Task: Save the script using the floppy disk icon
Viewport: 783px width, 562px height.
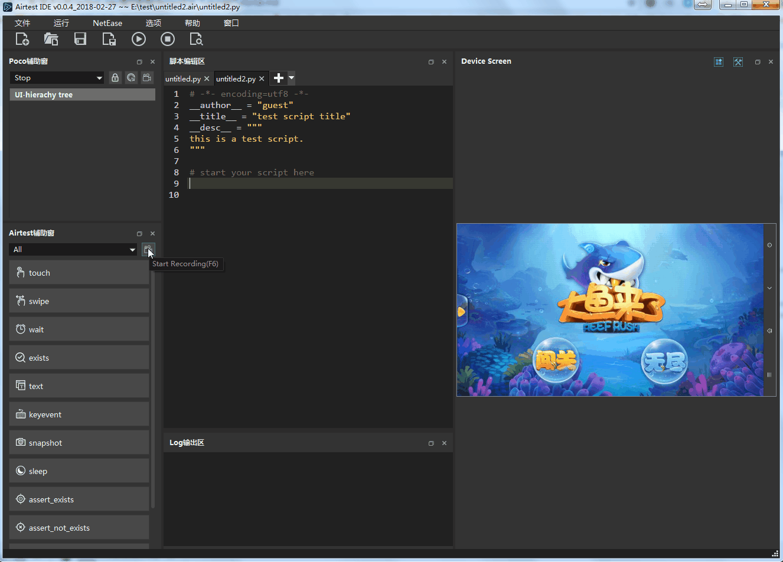Action: [80, 39]
